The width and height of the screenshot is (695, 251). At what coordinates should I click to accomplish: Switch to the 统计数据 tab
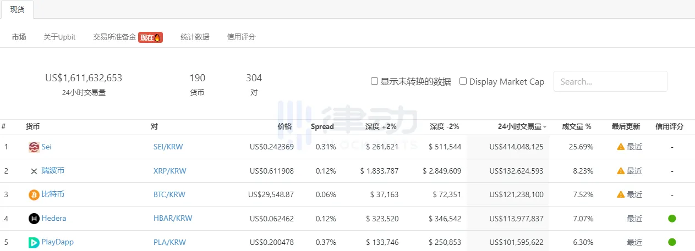[195, 37]
